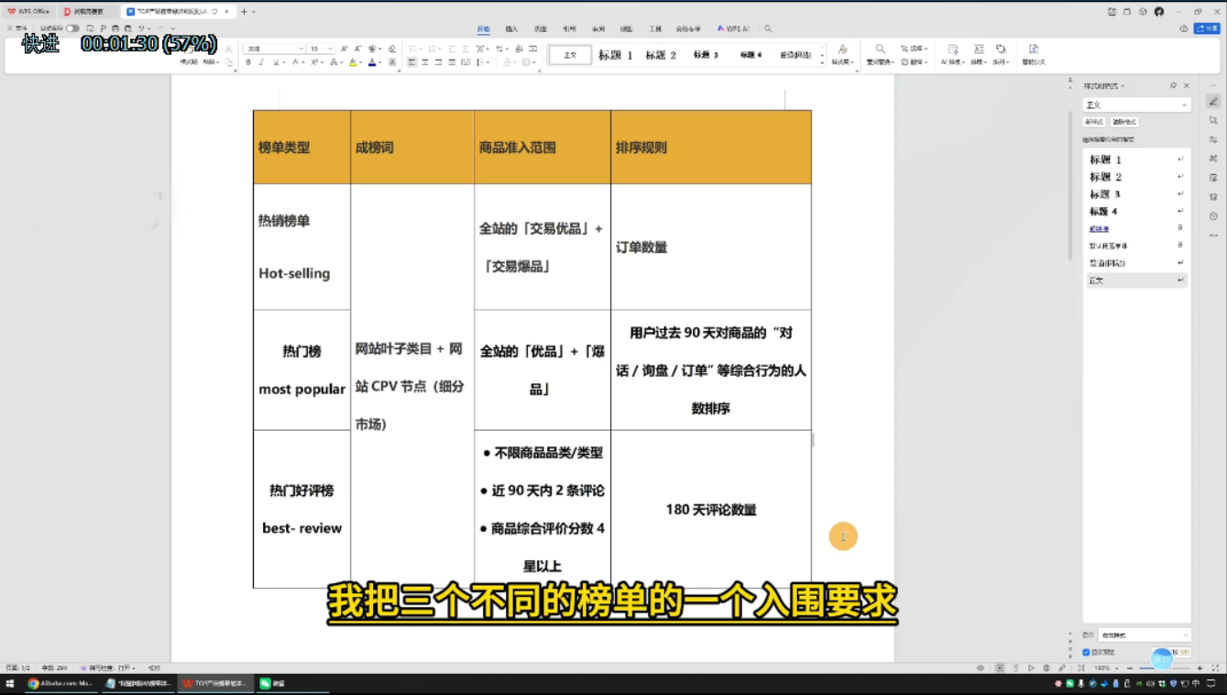The image size is (1227, 695).
Task: Click the font color swatch button
Action: coord(372,62)
